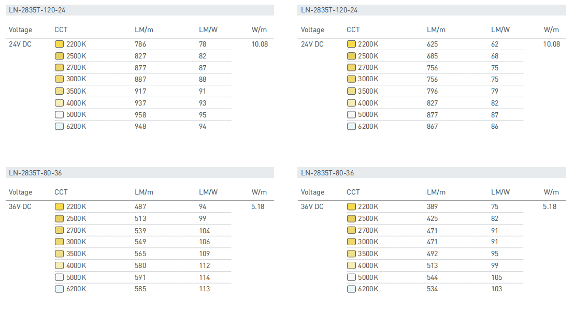Select the 6200K swatch in the 867 LM/m row
This screenshot has height=313, width=575.
[x=351, y=126]
